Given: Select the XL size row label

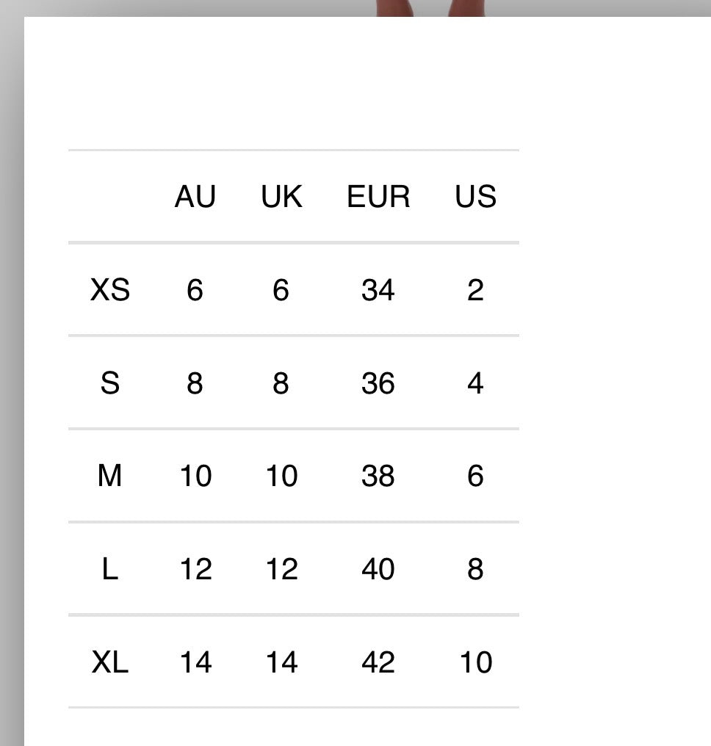Looking at the screenshot, I should click(x=110, y=662).
